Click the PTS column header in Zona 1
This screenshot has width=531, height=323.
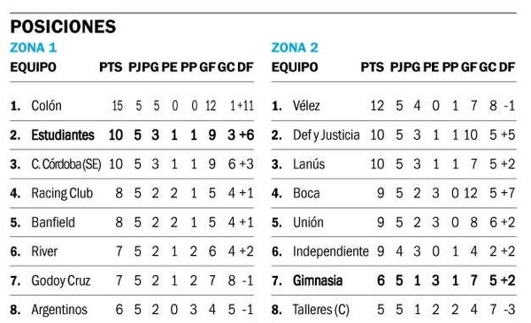pos(111,67)
